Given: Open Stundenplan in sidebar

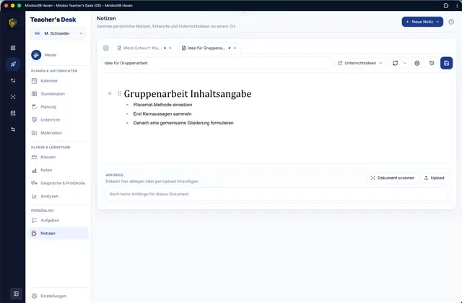Looking at the screenshot, I should click(58, 93).
